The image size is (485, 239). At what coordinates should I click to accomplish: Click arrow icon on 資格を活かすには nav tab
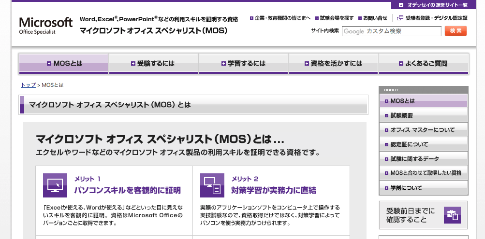pos(307,64)
